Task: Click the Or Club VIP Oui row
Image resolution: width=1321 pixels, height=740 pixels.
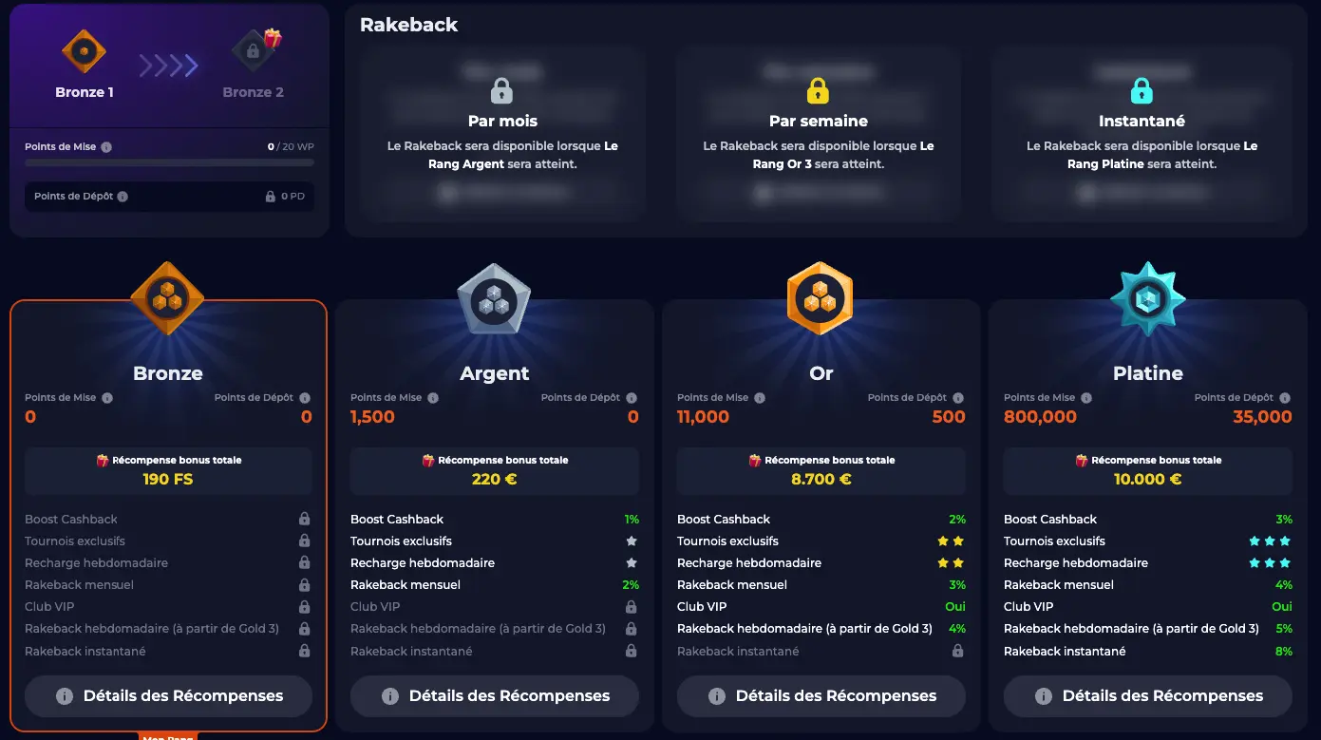Action: pyautogui.click(x=821, y=607)
